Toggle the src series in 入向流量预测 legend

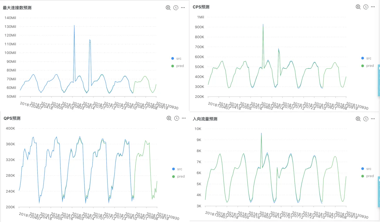coord(366,169)
